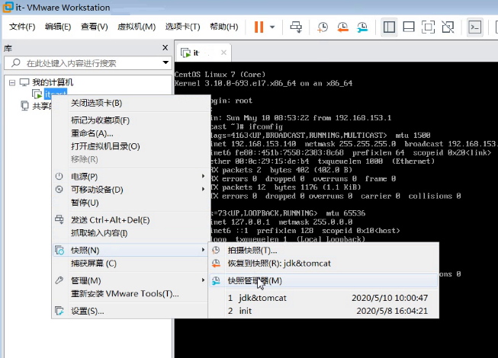This screenshot has height=358, width=498.
Task: Click the pause virtual machine toolbar icon
Action: pyautogui.click(x=259, y=27)
